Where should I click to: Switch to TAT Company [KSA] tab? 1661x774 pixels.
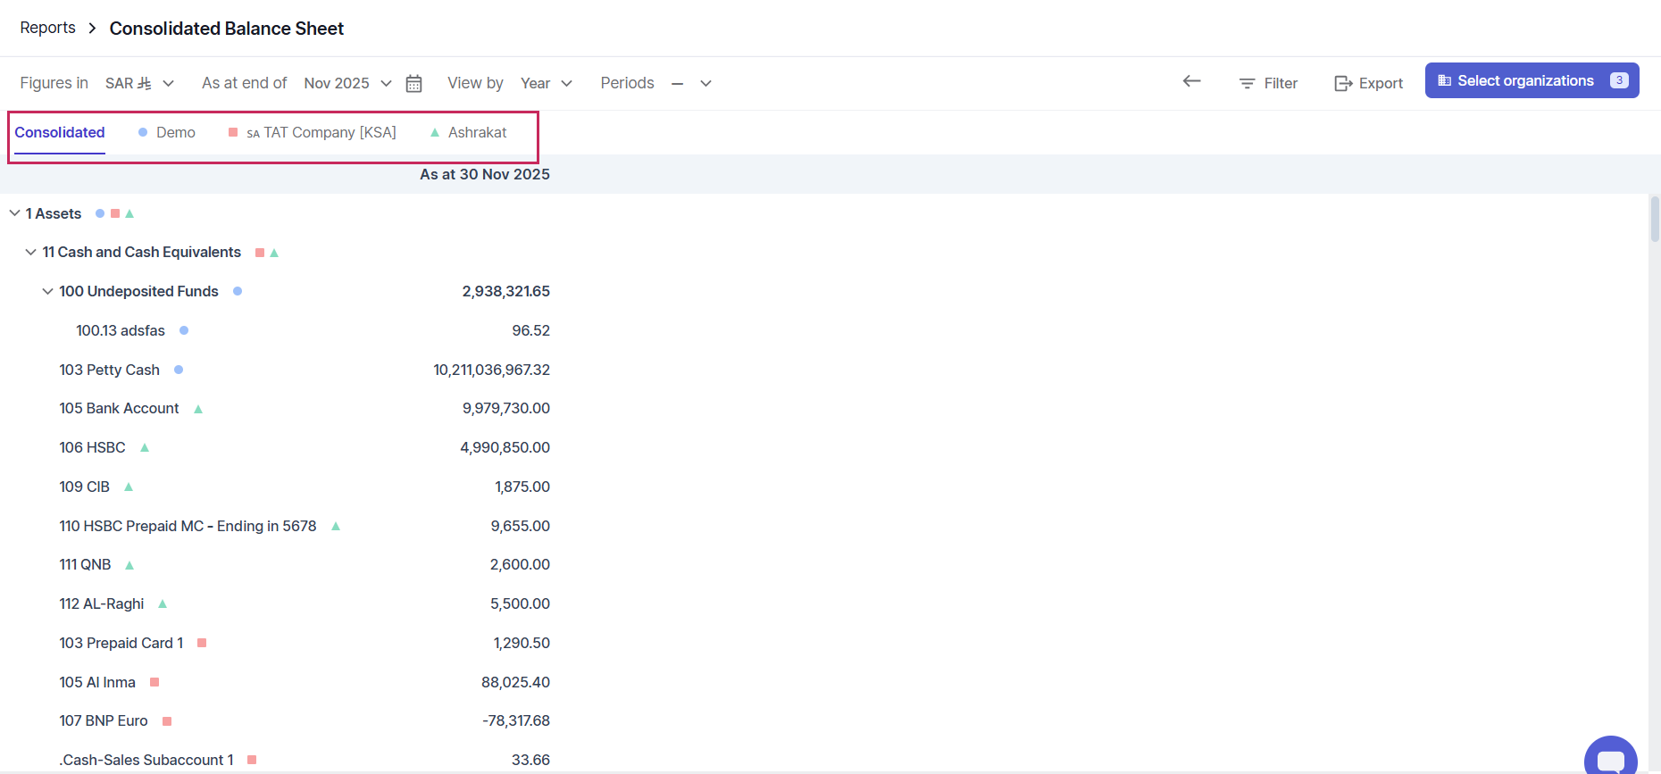click(313, 132)
